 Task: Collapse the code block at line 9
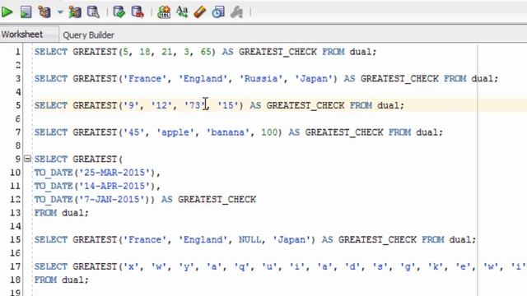27,159
